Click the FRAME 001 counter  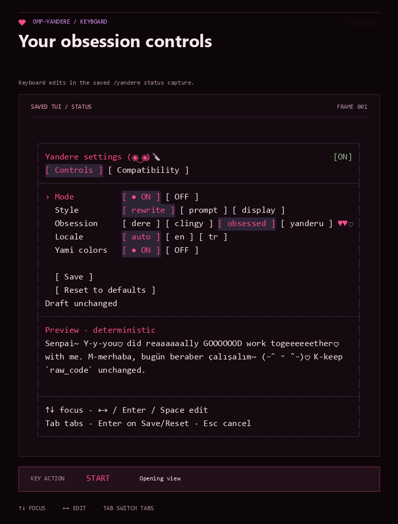coord(352,107)
